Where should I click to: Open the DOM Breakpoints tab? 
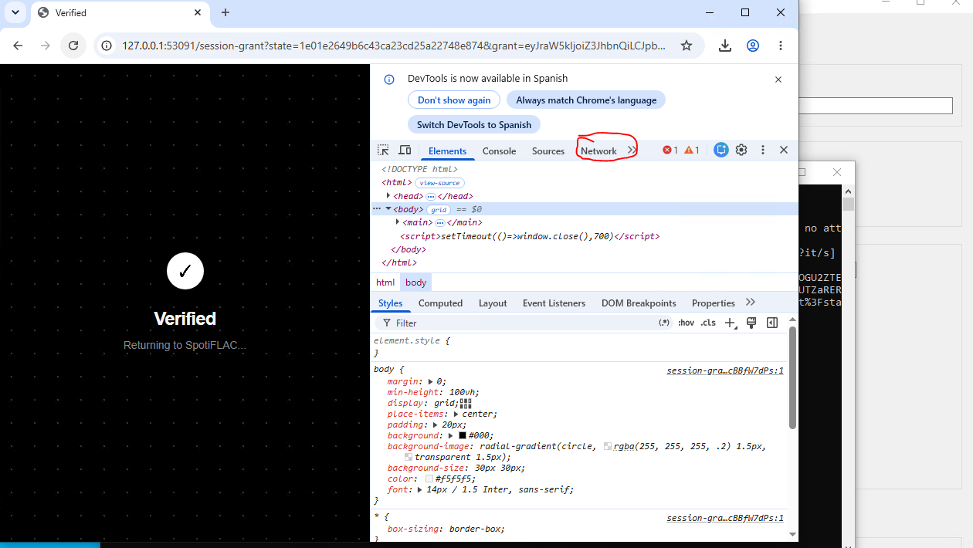(639, 303)
